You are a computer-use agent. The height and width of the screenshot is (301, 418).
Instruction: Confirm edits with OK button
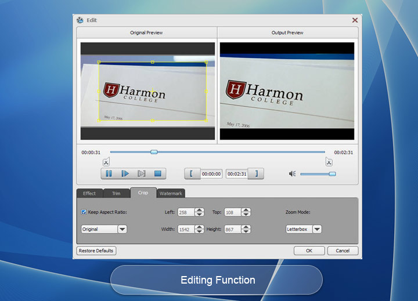coord(309,251)
